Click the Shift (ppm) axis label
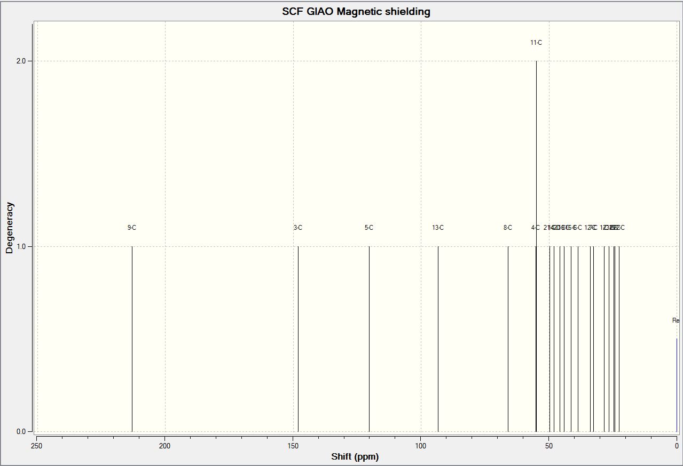This screenshot has width=683, height=466. click(355, 456)
